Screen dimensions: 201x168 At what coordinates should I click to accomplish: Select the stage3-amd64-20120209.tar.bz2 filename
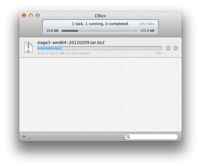71,42
